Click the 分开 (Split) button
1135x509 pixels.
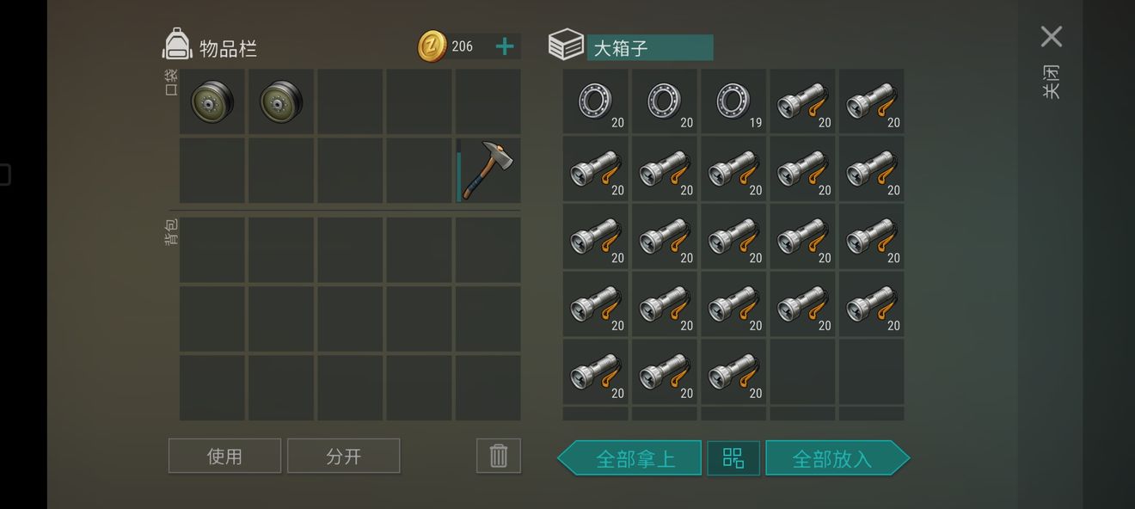343,456
